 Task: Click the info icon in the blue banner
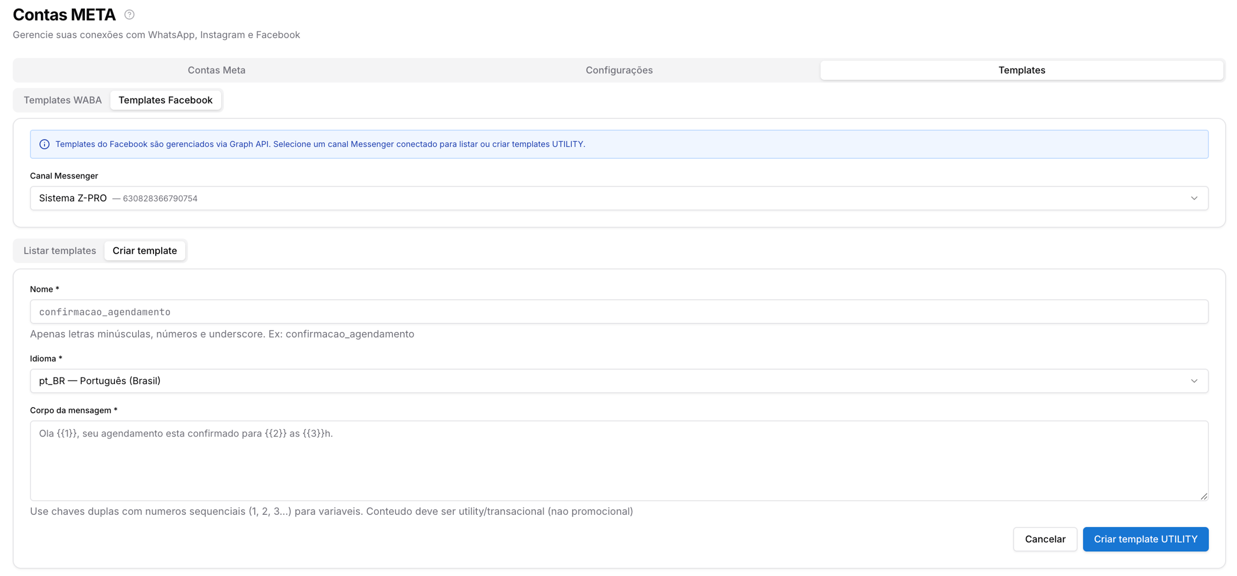pos(45,144)
